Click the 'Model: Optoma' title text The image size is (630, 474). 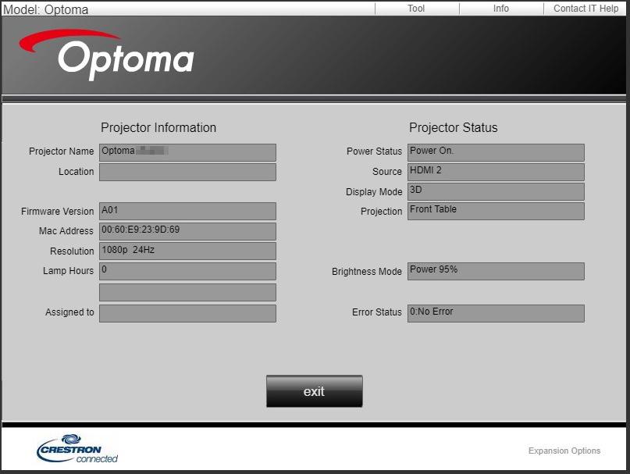coord(45,9)
